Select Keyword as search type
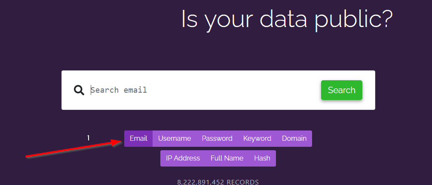Viewport: 432px width, 185px height. [257, 139]
